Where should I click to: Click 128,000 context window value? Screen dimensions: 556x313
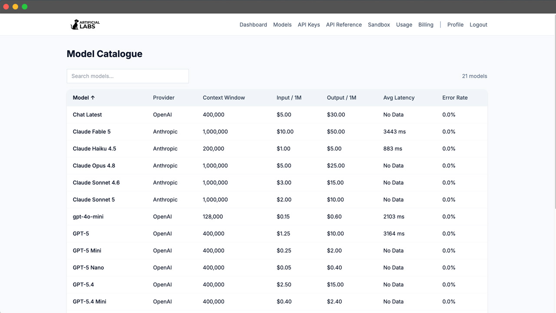point(213,216)
